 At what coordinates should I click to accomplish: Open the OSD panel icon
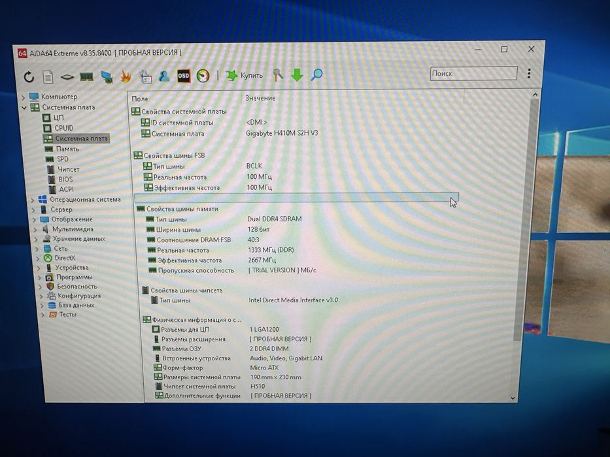point(183,76)
